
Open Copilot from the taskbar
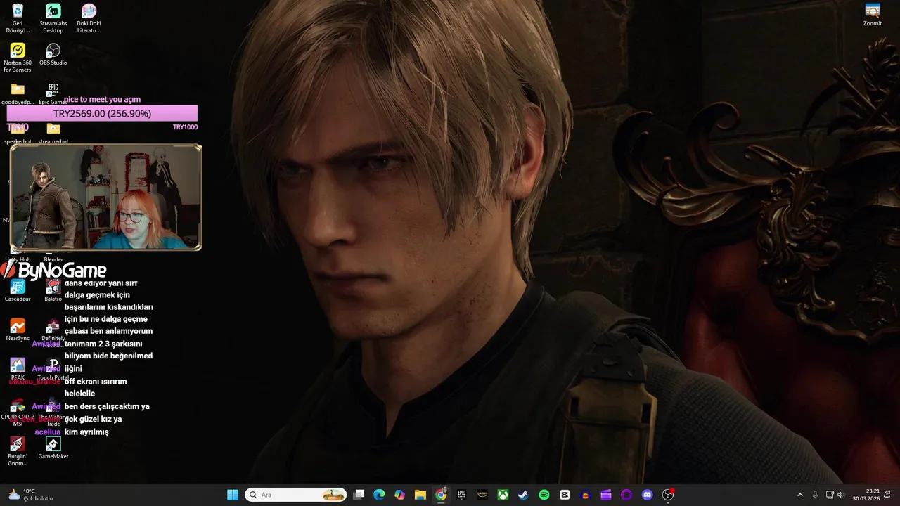point(399,495)
